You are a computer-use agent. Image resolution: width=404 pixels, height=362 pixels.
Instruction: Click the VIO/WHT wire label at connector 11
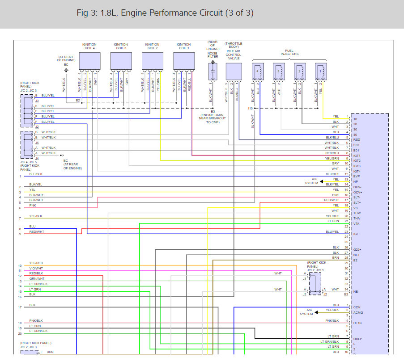(36, 268)
